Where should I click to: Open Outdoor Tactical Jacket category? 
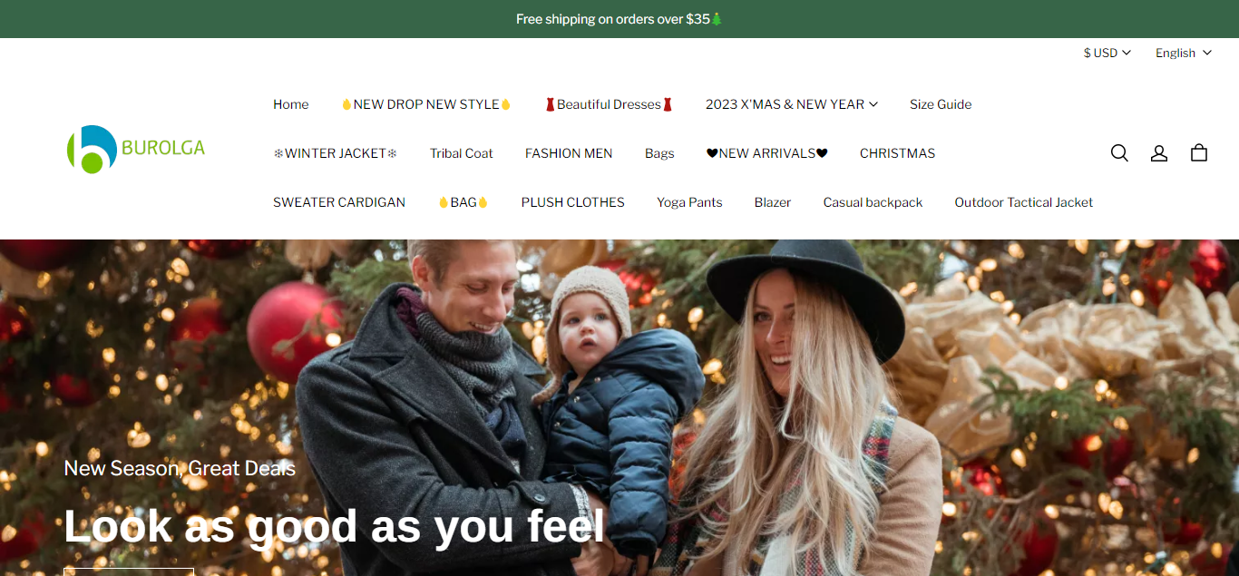(1024, 202)
